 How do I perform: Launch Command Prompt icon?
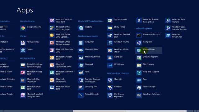click(x=139, y=35)
